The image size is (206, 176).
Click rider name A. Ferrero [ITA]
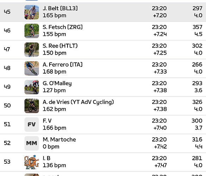coord(63,64)
